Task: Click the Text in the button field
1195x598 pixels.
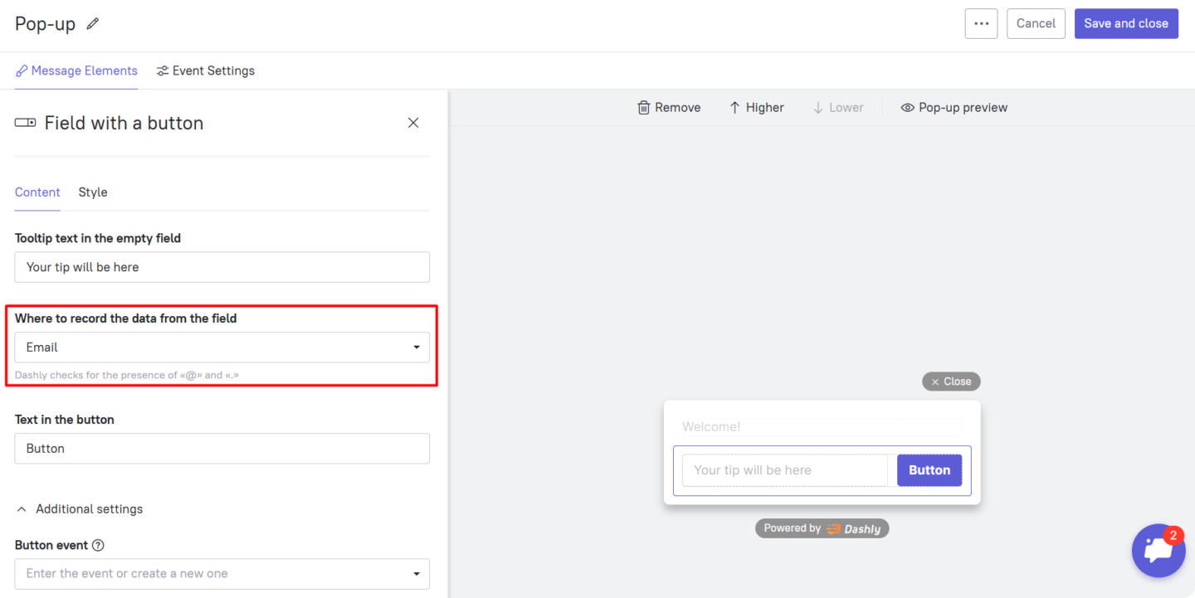Action: point(222,449)
